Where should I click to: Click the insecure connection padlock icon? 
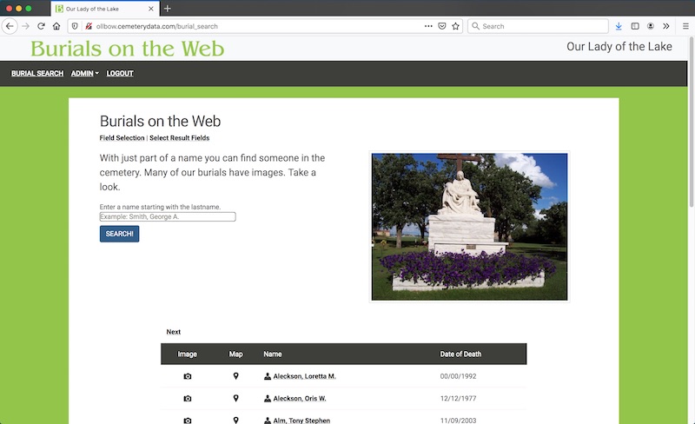(x=89, y=26)
